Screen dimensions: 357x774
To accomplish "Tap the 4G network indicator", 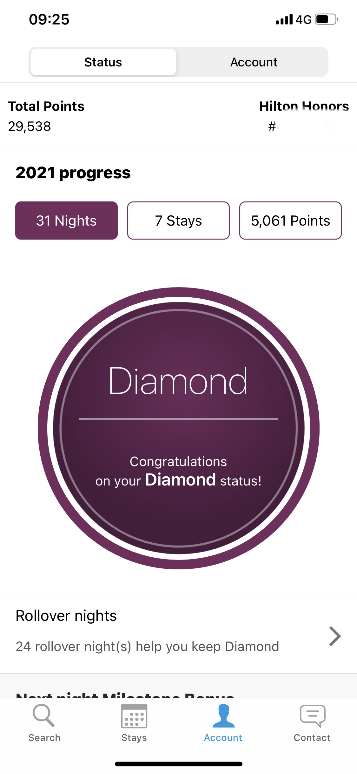I will (304, 20).
